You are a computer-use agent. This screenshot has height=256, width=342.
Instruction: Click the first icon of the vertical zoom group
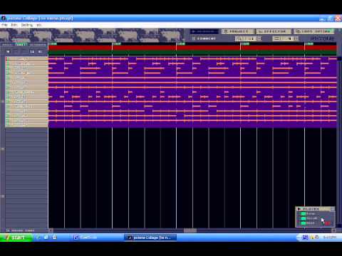276,38
